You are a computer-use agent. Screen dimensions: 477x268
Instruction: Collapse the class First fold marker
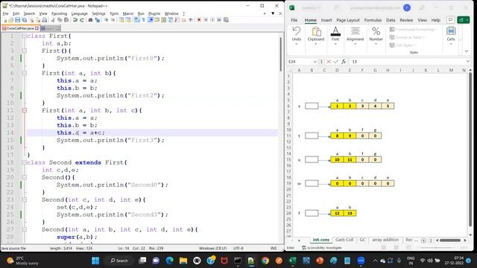point(25,36)
